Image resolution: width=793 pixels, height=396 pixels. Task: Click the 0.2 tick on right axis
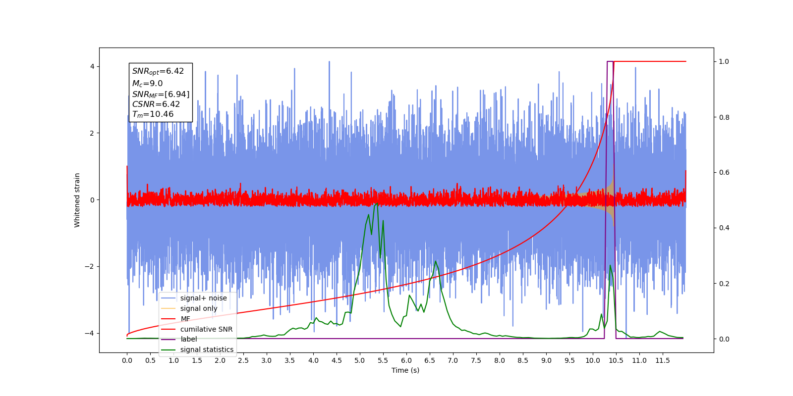pyautogui.click(x=724, y=284)
